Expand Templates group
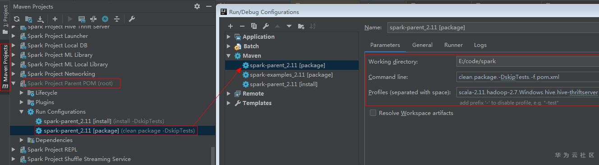 229,103
